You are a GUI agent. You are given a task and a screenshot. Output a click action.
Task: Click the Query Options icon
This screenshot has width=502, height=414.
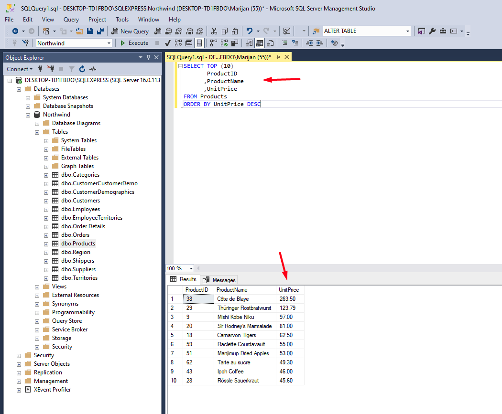pyautogui.click(x=189, y=43)
